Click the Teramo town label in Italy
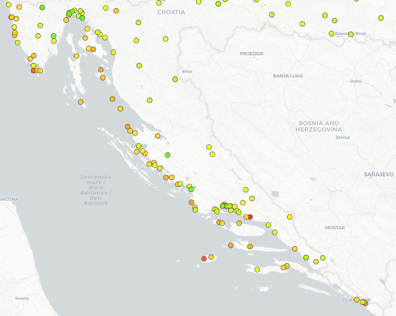396x316 pixels. [22, 298]
